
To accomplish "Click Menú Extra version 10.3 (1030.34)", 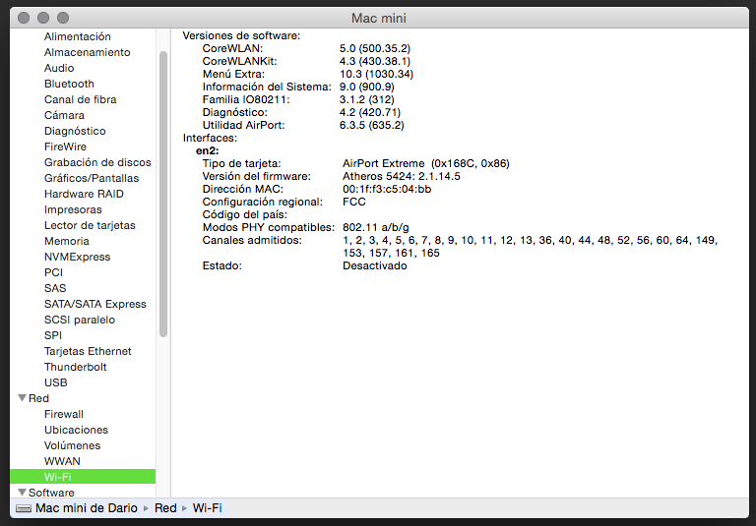I will pyautogui.click(x=376, y=74).
